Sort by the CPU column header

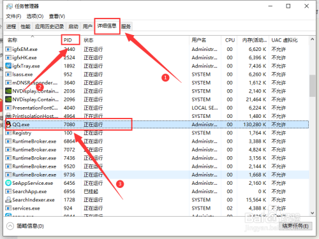230,40
